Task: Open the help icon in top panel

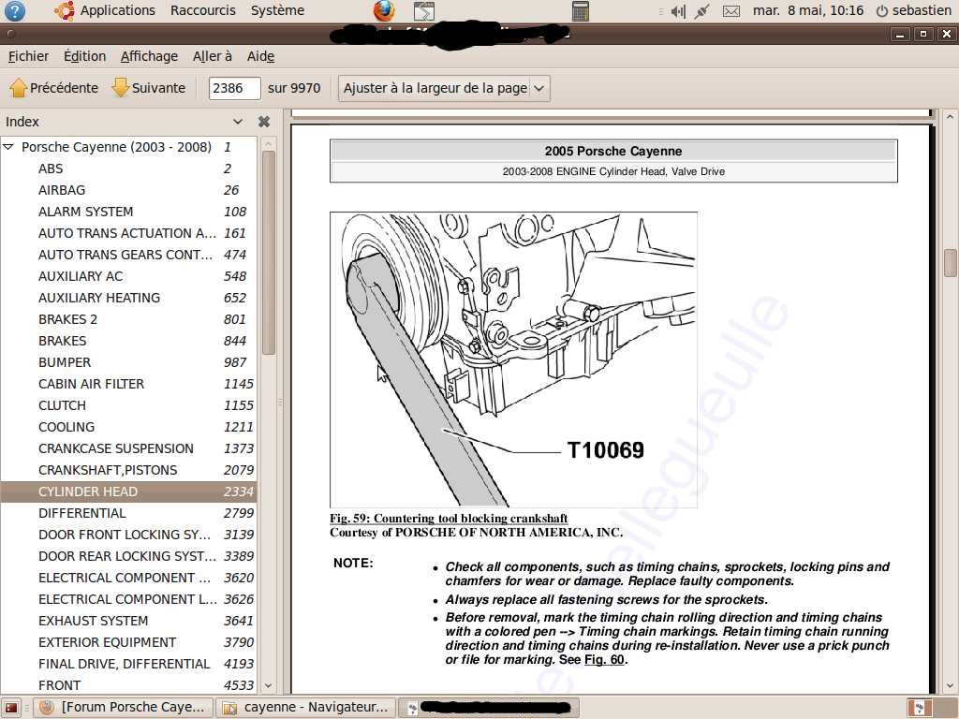Action: (x=15, y=10)
